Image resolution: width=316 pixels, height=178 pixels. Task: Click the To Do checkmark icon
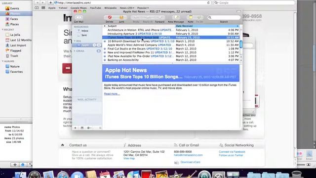(199, 18)
